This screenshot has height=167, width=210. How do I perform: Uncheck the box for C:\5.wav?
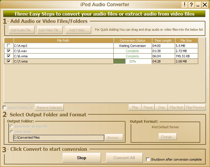(x=9, y=51)
